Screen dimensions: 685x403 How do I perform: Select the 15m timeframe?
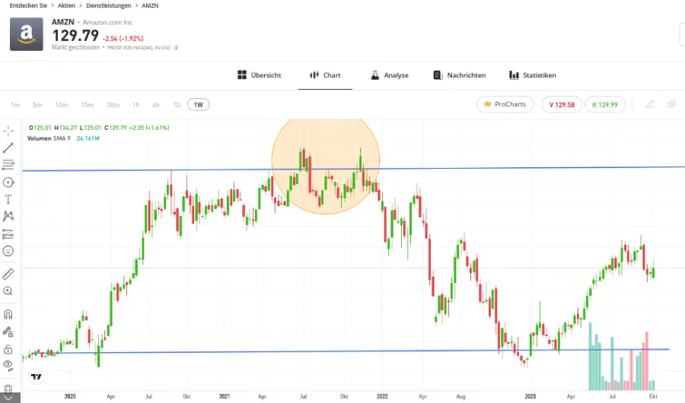pyautogui.click(x=87, y=105)
